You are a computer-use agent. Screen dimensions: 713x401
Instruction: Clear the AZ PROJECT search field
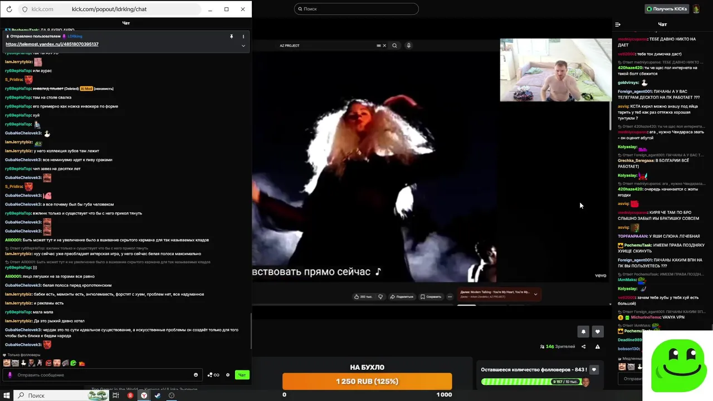[384, 46]
